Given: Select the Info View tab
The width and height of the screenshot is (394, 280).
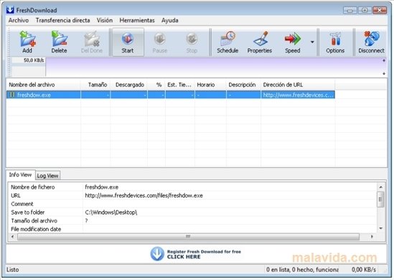Looking at the screenshot, I should point(20,174).
